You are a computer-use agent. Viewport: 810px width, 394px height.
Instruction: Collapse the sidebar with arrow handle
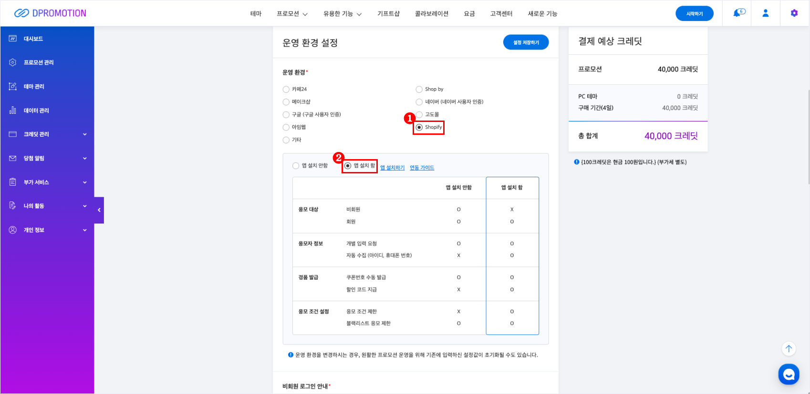[99, 210]
